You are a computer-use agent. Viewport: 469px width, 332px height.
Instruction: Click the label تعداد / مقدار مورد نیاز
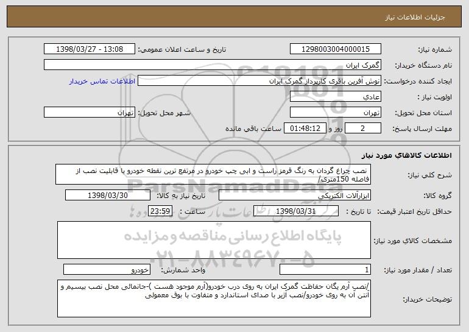coord(418,270)
